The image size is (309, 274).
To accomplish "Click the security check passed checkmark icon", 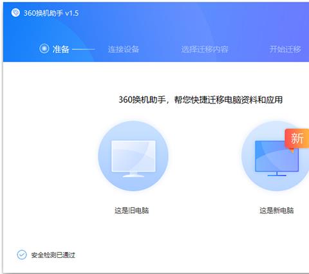I will [x=22, y=255].
